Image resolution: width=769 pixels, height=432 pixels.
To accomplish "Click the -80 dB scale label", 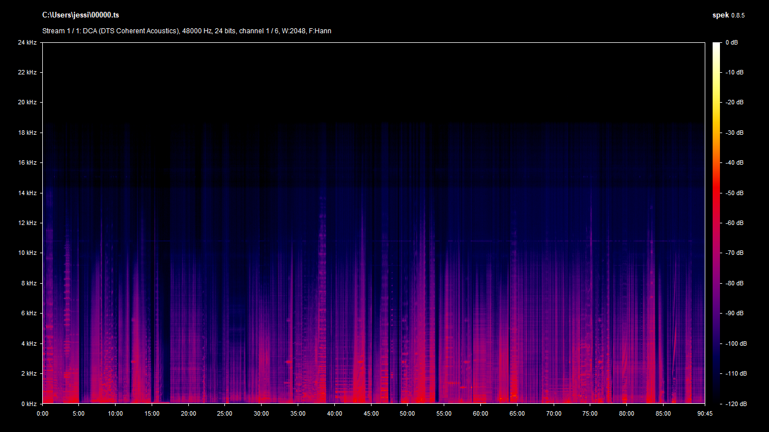I will [x=733, y=283].
